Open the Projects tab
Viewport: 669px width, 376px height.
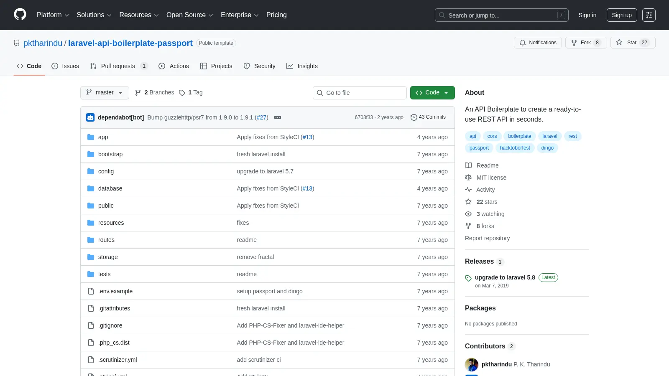click(x=216, y=66)
